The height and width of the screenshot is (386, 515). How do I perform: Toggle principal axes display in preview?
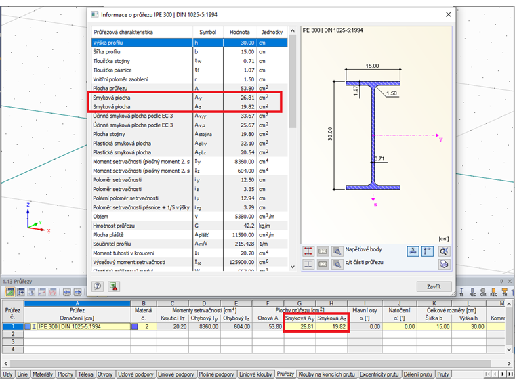click(x=428, y=251)
